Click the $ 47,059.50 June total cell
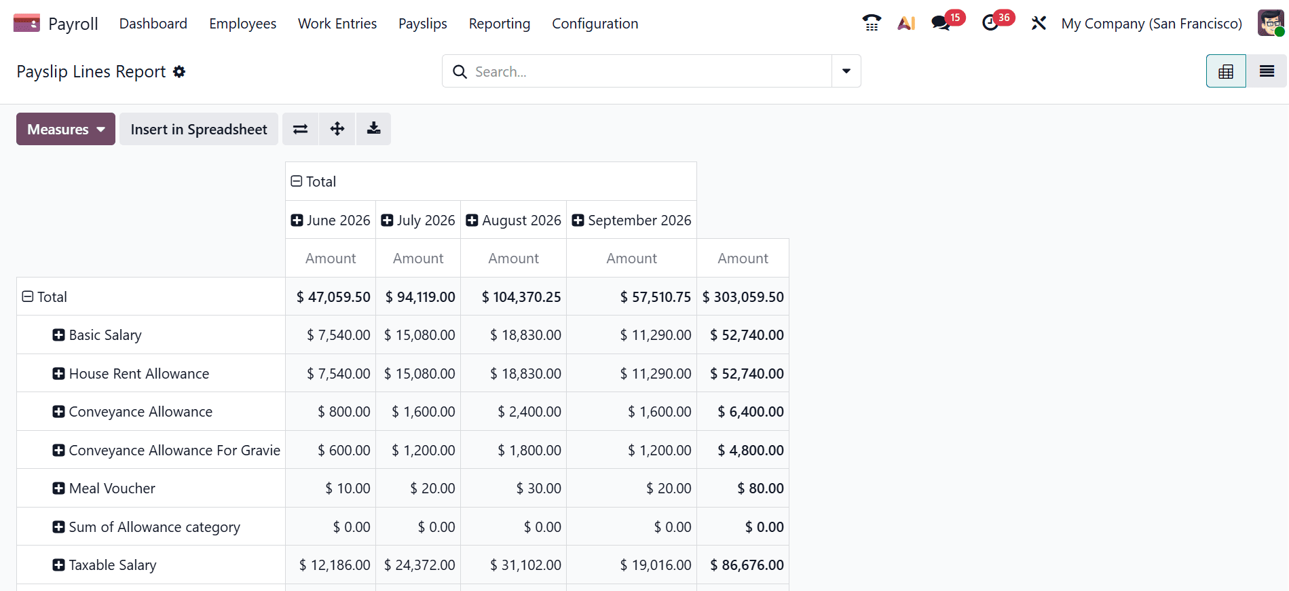 coord(331,297)
